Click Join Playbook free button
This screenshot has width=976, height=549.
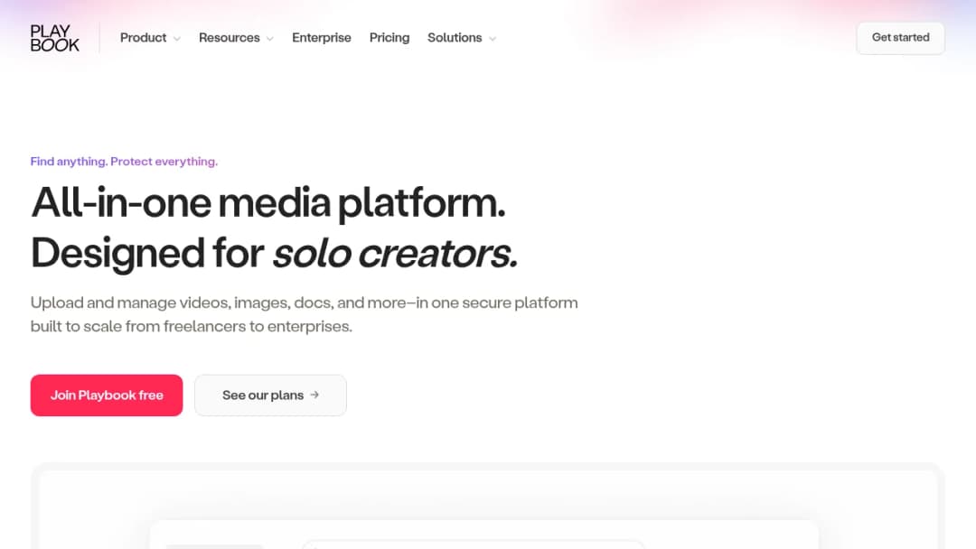click(107, 395)
